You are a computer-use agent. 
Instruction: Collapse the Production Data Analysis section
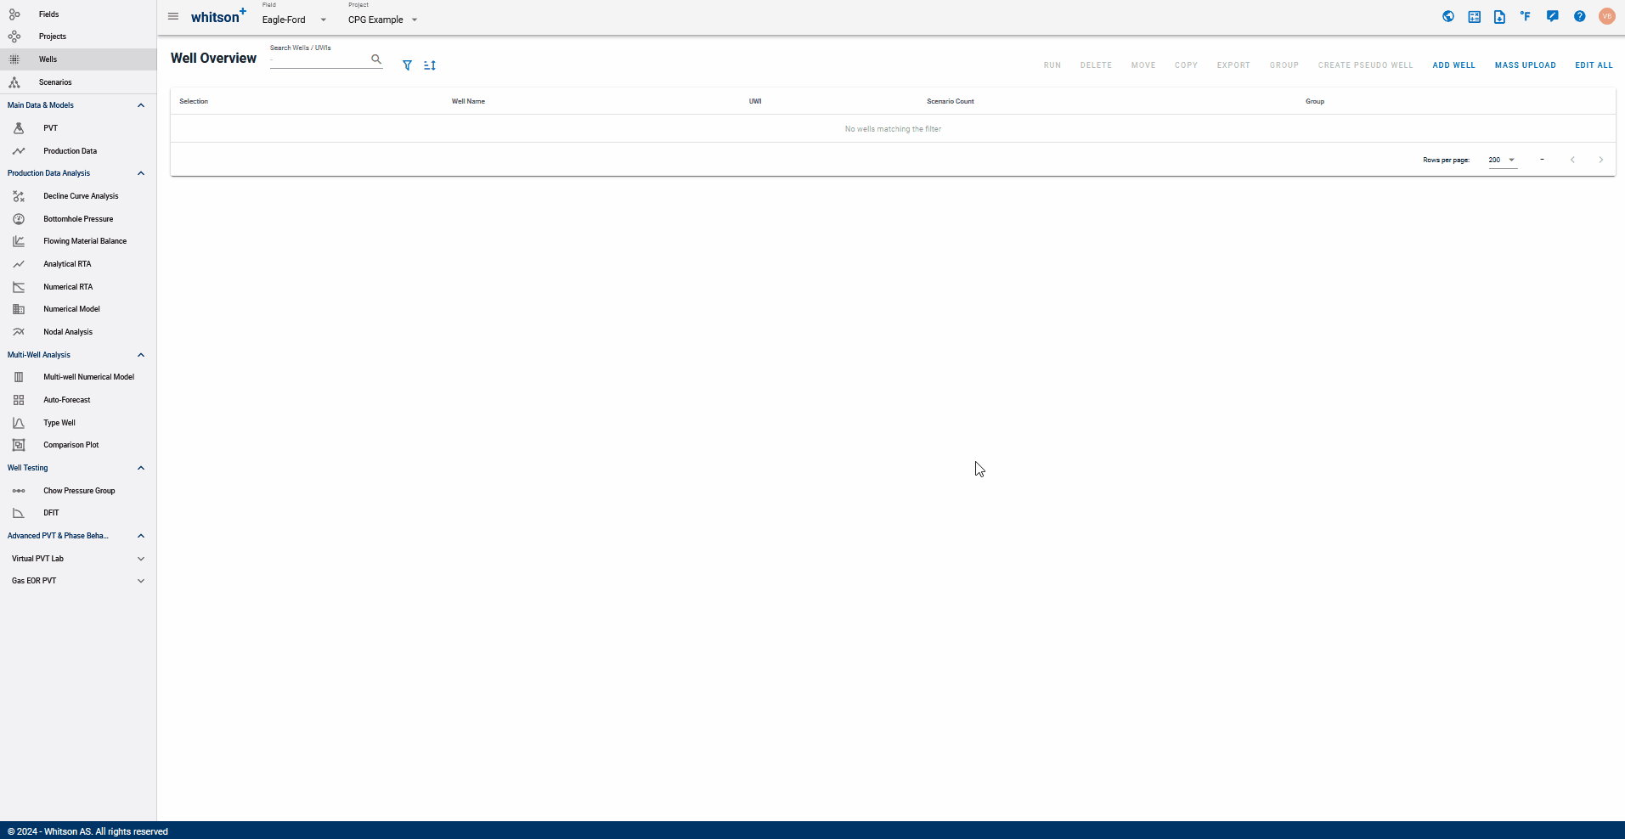(141, 173)
